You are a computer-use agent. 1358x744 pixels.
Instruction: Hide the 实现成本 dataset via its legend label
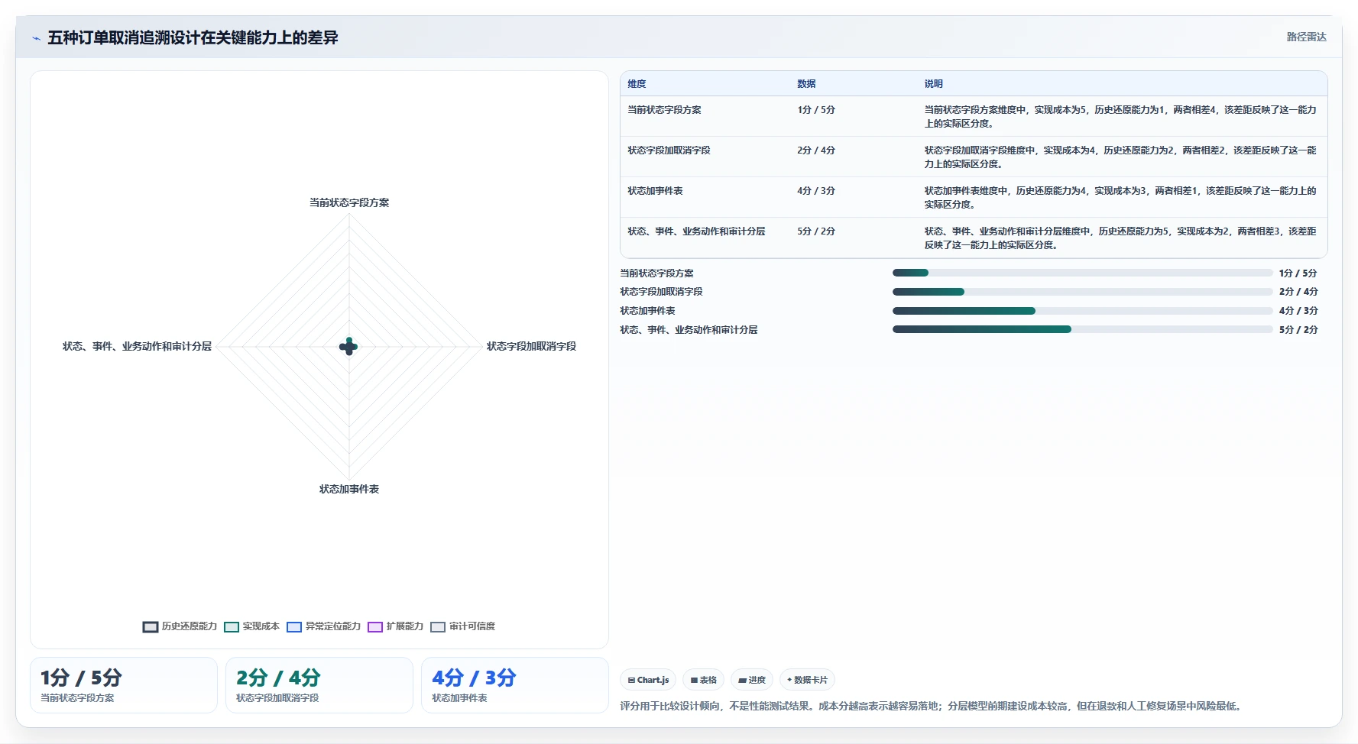coord(261,626)
